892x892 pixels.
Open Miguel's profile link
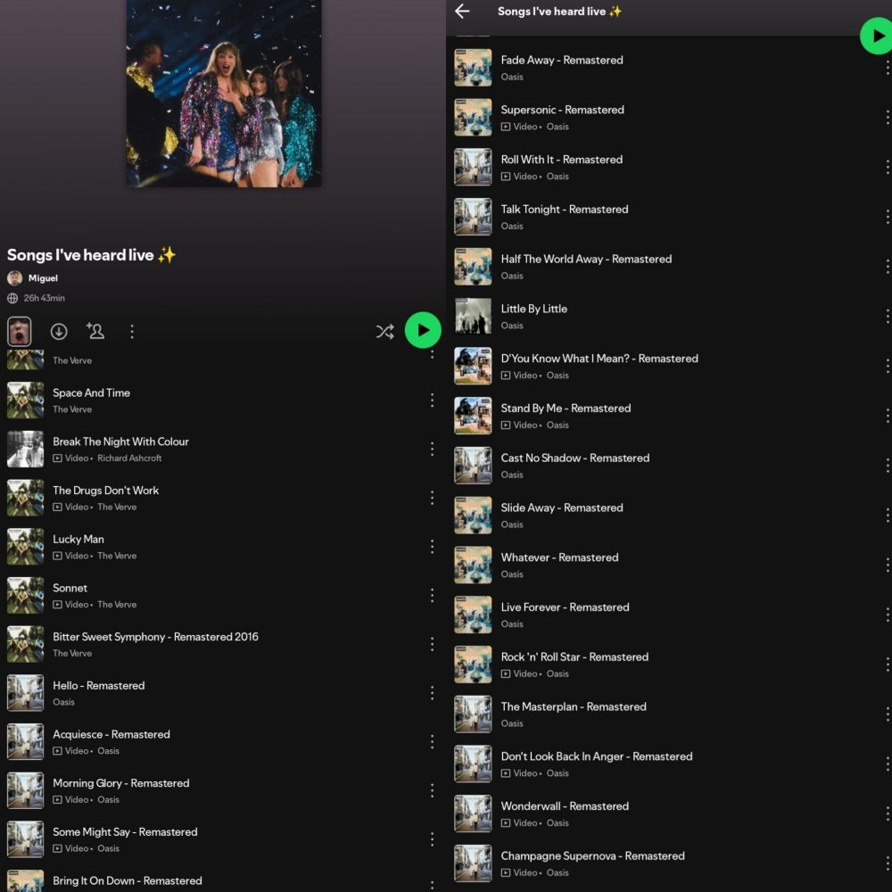(x=43, y=278)
